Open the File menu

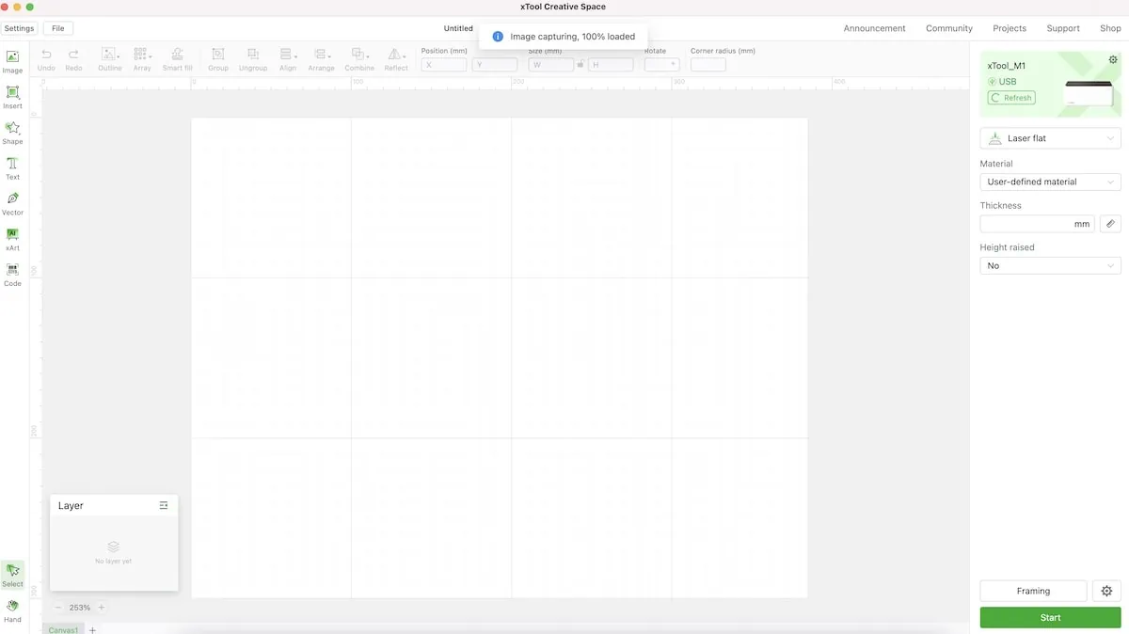coord(58,28)
